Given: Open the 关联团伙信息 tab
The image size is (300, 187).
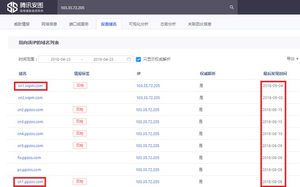Looking at the screenshot, I should 199,24.
